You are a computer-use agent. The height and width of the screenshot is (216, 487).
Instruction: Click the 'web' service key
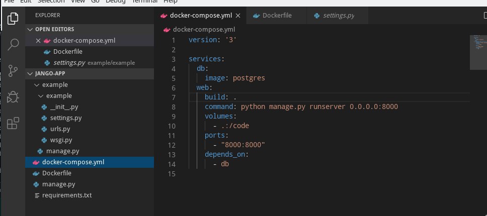point(203,88)
